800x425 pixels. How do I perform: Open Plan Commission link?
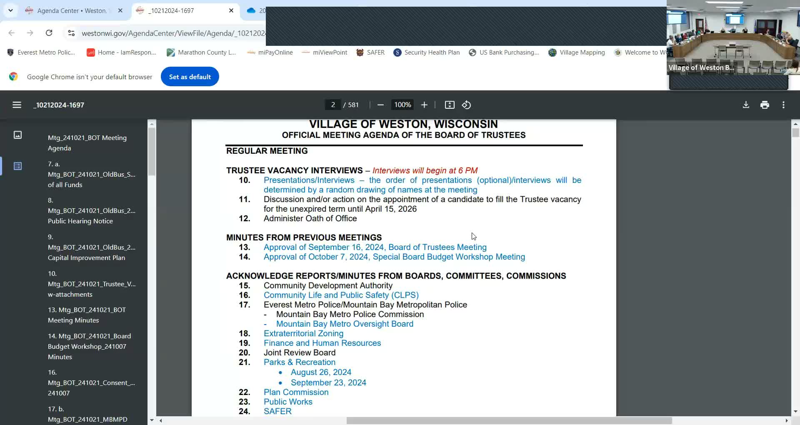[x=296, y=392]
